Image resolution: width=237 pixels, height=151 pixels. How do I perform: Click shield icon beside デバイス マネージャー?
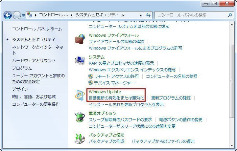click(x=90, y=83)
